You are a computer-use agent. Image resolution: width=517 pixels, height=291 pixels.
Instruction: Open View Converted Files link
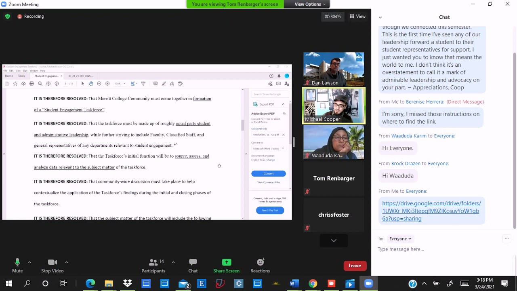click(x=269, y=182)
